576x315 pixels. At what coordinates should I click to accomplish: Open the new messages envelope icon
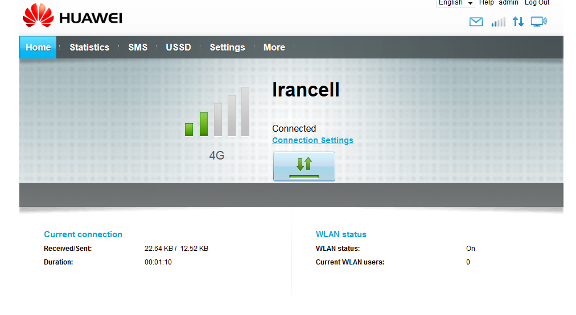[476, 22]
